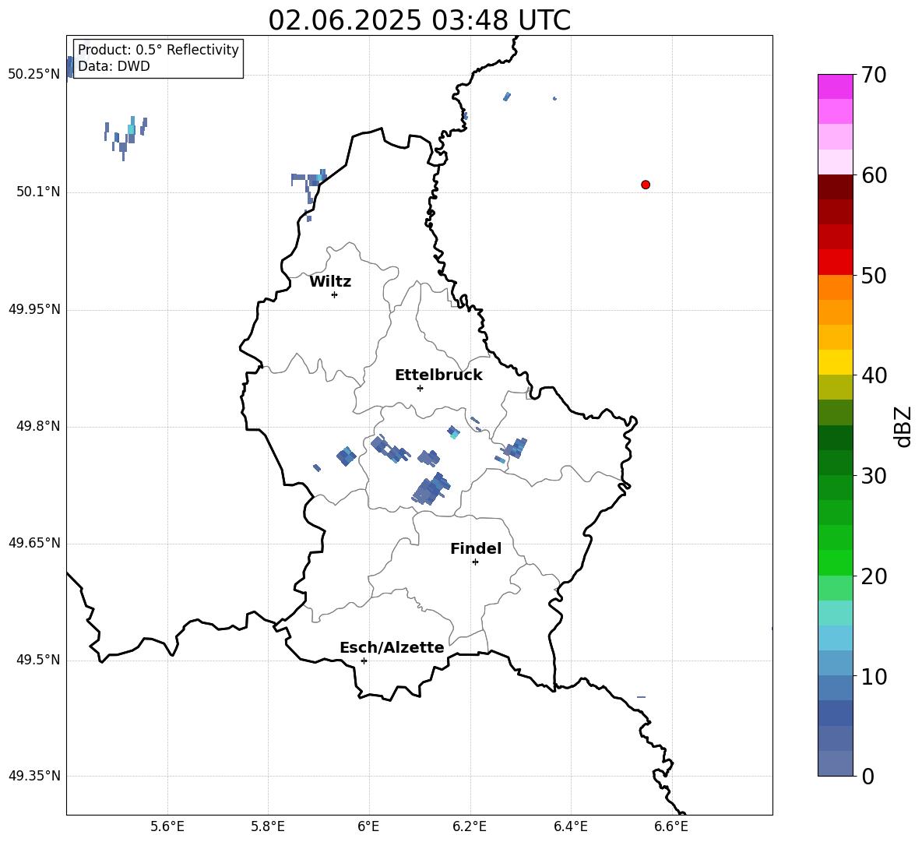Click the radar echo with cyan pixel northwest
922x842 pixels.
pos(126,138)
